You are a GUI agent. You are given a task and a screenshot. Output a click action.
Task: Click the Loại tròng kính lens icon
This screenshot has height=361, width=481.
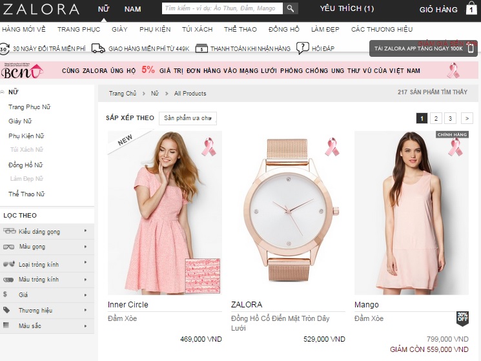point(8,263)
